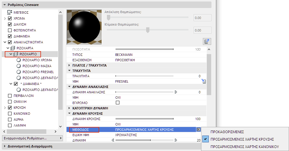The image size is (289, 151).
Task: Click the ΔΥΝΑΜΗ ΑΝΑΚΛΑΣΗΣ ΥΦΗ value ΟΧΙ
Action: (x=118, y=97)
